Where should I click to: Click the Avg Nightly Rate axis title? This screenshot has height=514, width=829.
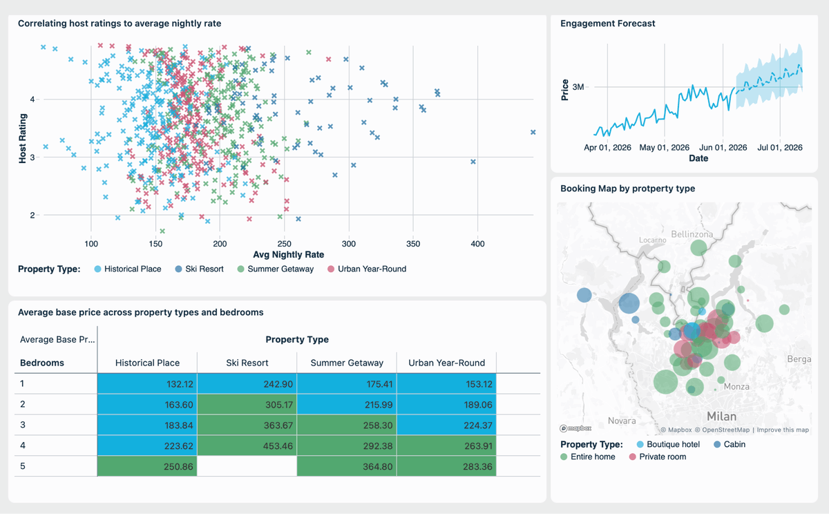tap(289, 254)
